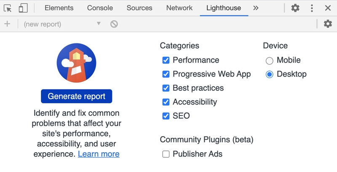The height and width of the screenshot is (172, 337).
Task: Open the DevTools three-dot customize menu
Action: click(x=312, y=8)
